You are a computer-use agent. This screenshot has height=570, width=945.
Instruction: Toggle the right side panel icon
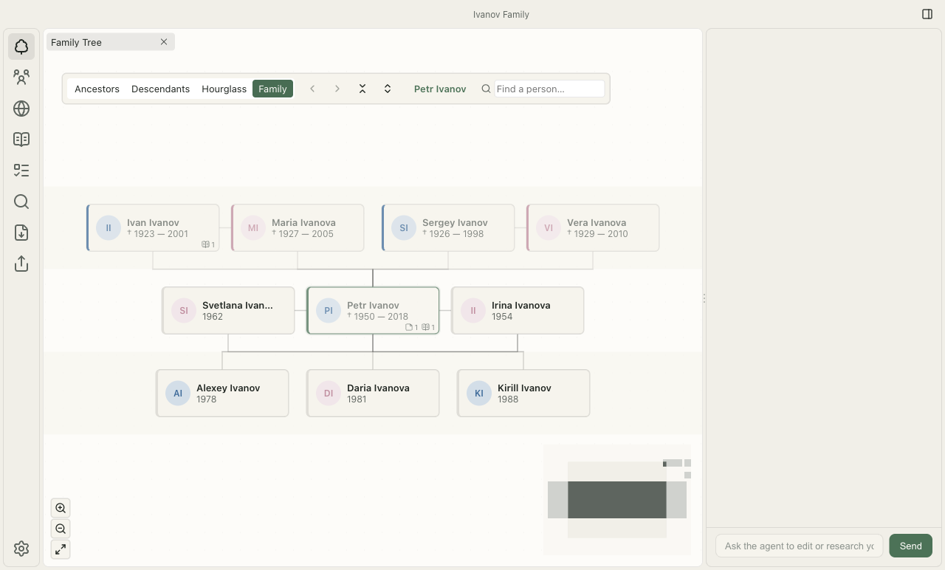[927, 14]
